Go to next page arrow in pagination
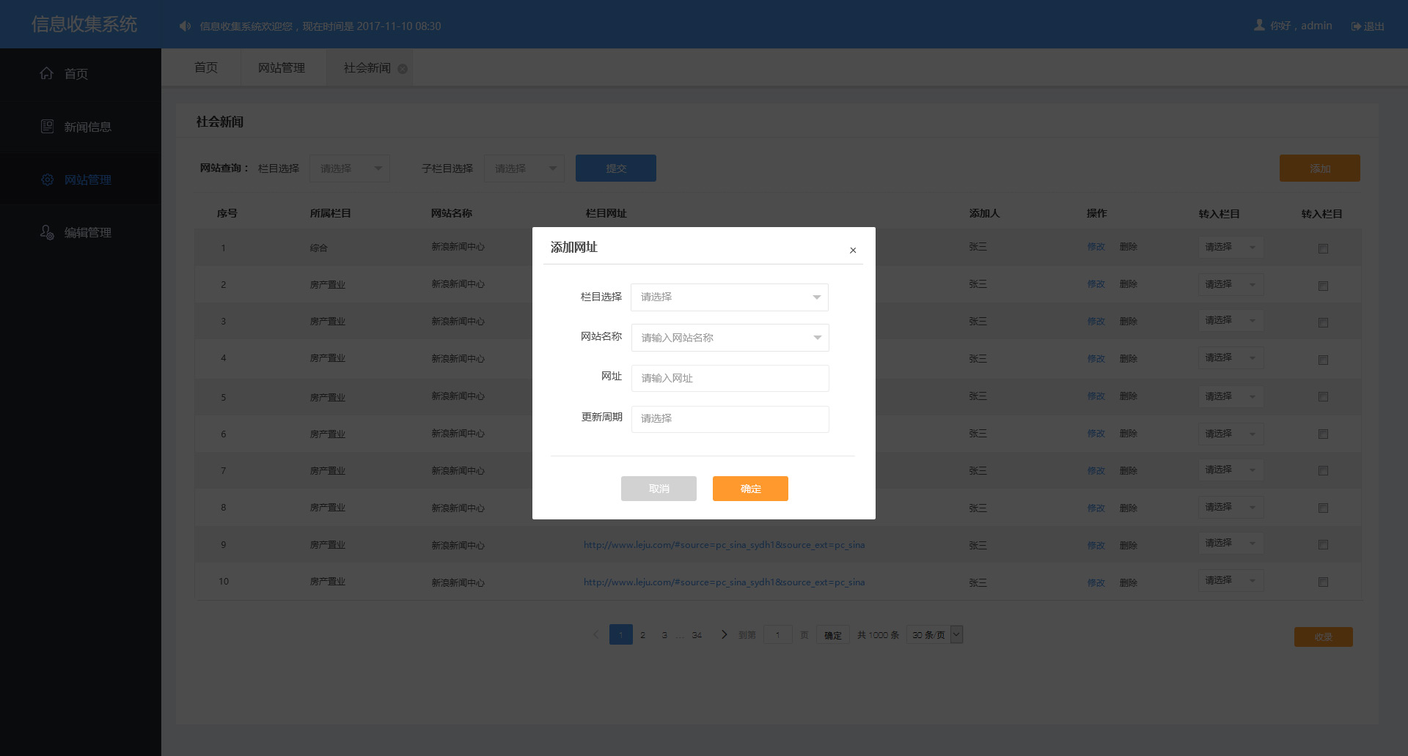Screen dimensions: 1408x756 coord(724,634)
